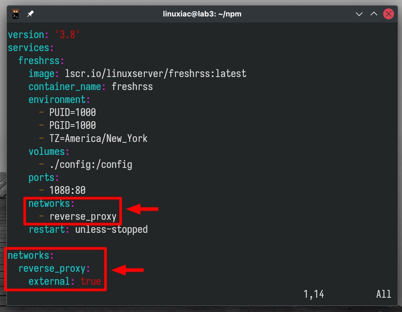Click the version: '3.8' line
Viewport: 402px width, 312px height.
(44, 34)
